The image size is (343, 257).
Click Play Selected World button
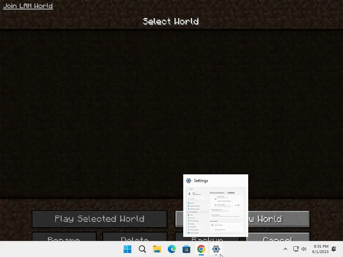click(x=99, y=219)
